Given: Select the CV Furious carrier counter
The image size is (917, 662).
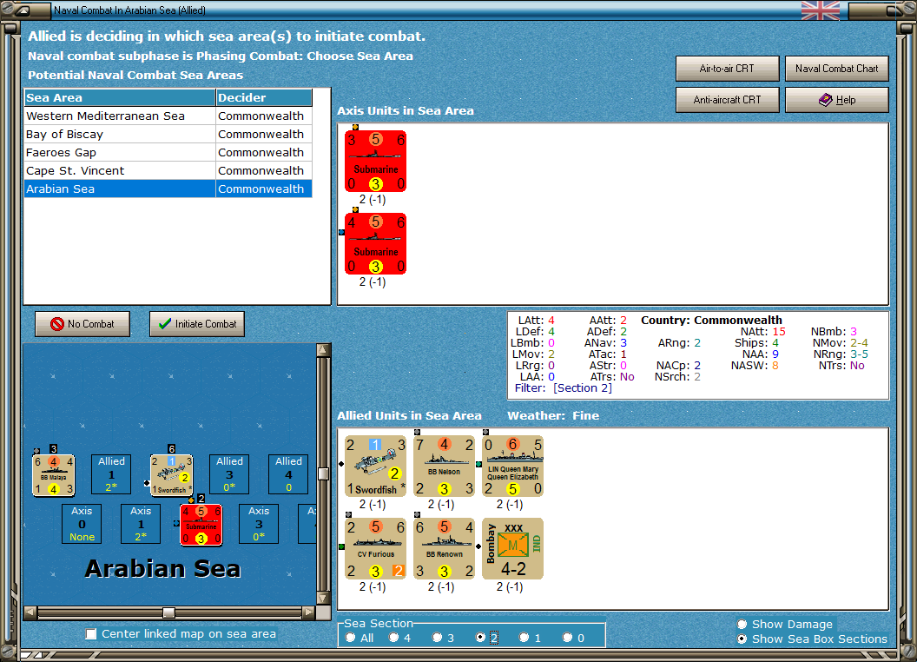Looking at the screenshot, I should pyautogui.click(x=375, y=548).
